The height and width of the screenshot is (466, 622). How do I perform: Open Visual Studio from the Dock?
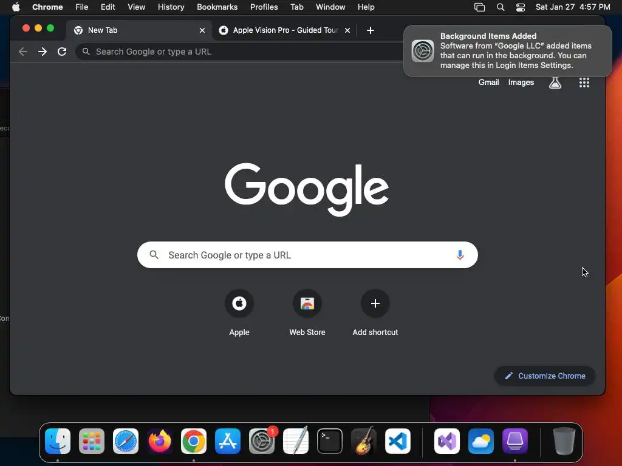tap(447, 441)
